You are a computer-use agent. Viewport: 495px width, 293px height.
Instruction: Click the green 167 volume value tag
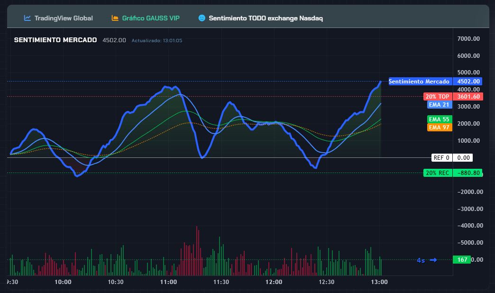tap(462, 260)
